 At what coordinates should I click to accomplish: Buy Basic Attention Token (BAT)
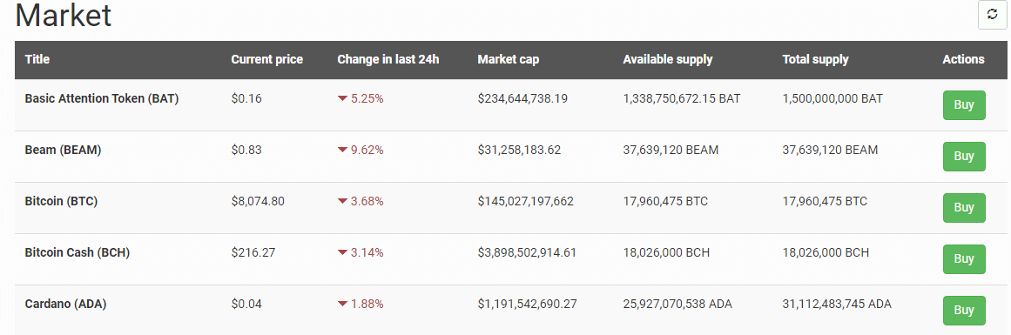(964, 105)
